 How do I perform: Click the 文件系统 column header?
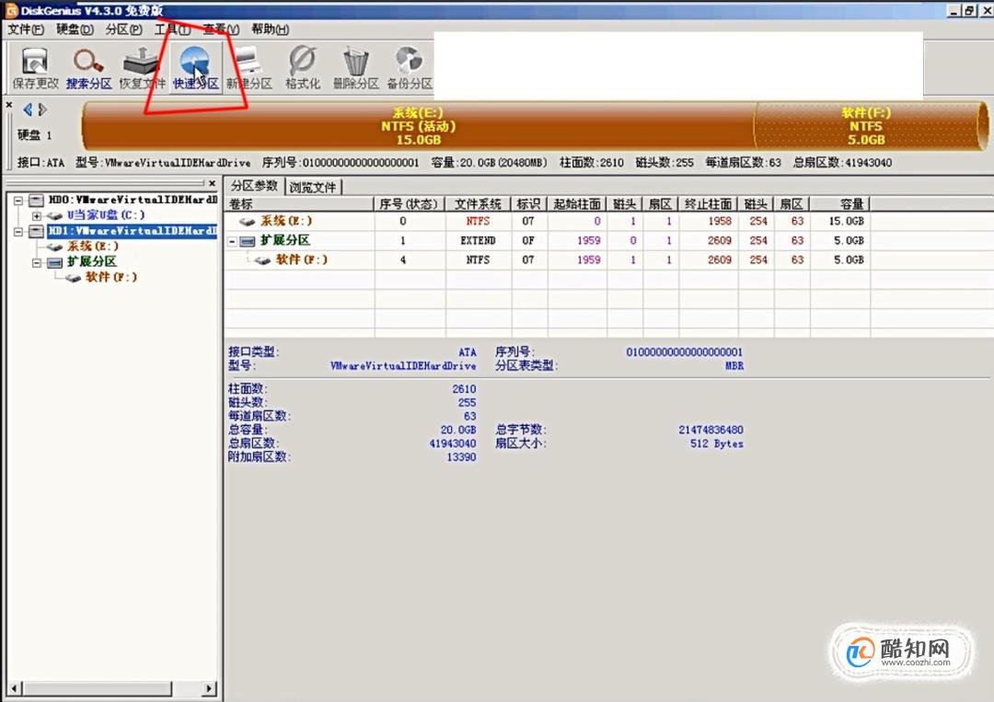[479, 204]
